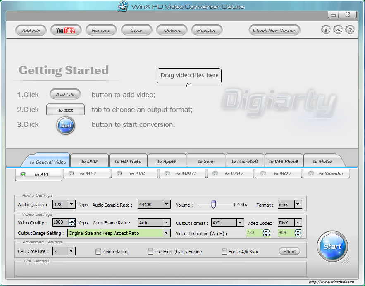
Task: Close the converter window
Action: point(348,14)
